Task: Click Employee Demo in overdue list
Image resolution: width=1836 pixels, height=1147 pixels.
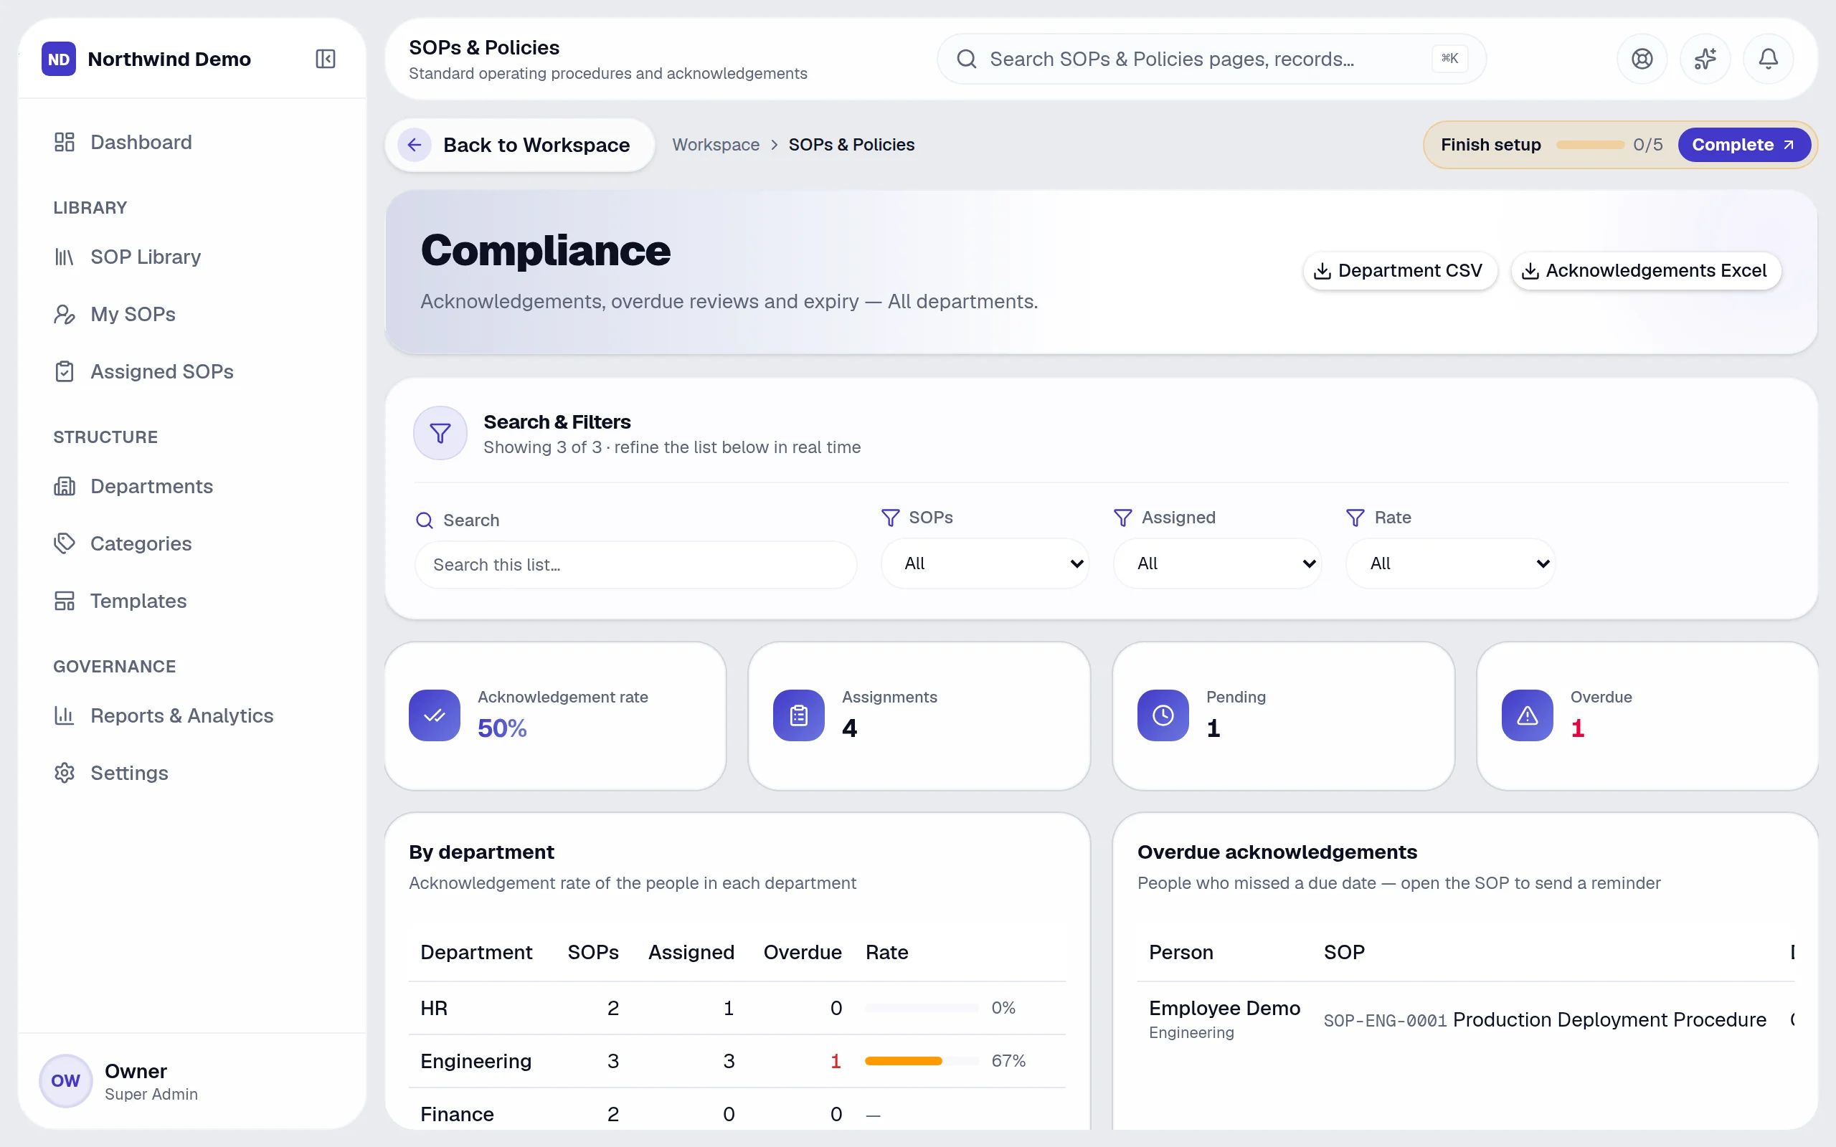Action: [x=1224, y=1007]
